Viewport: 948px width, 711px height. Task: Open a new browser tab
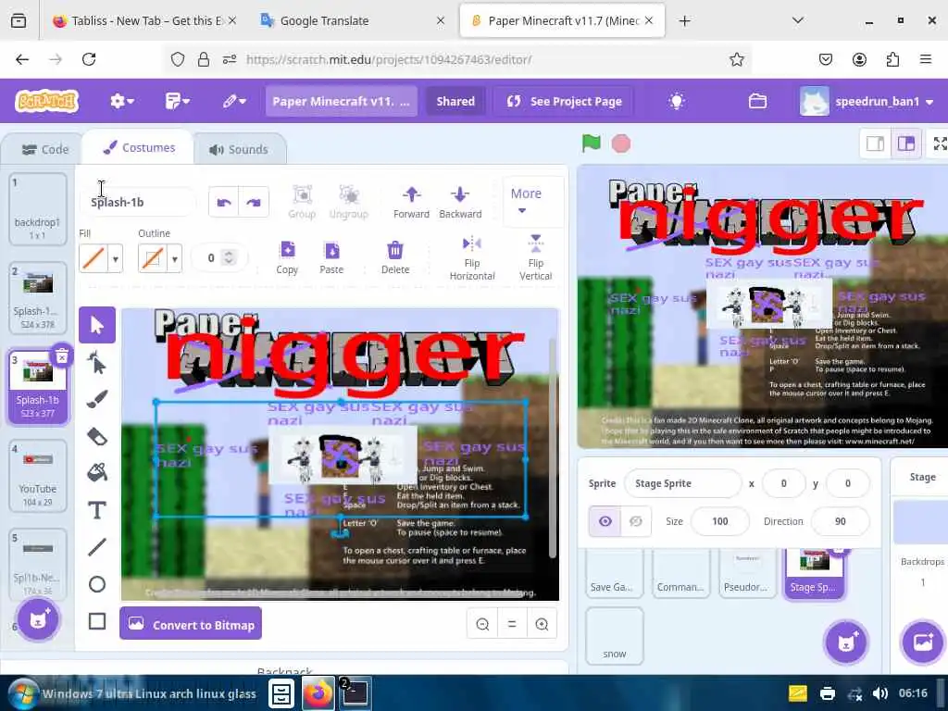(684, 20)
